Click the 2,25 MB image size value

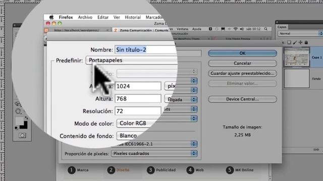[242, 135]
